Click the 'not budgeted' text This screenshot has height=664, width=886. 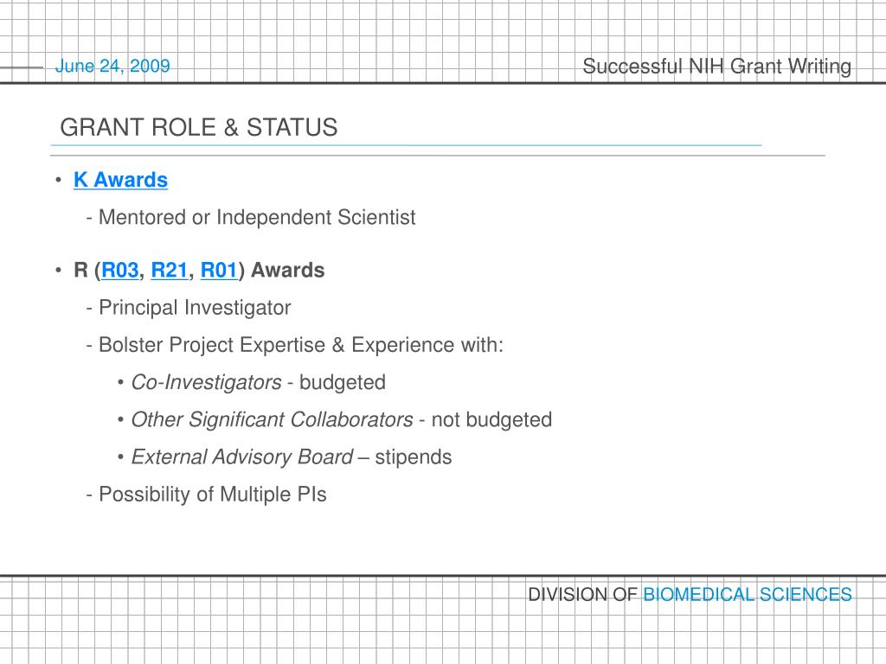click(x=491, y=419)
